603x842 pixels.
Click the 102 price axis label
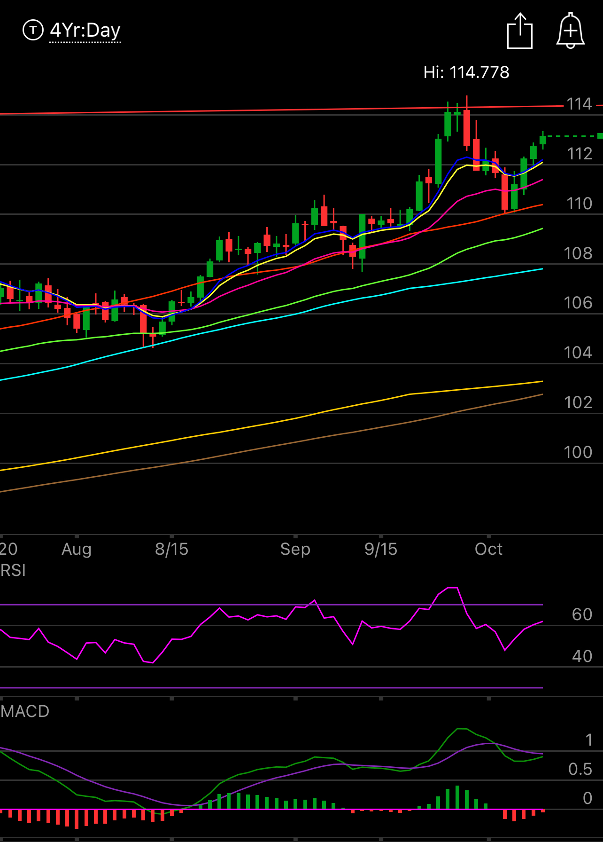click(x=578, y=402)
